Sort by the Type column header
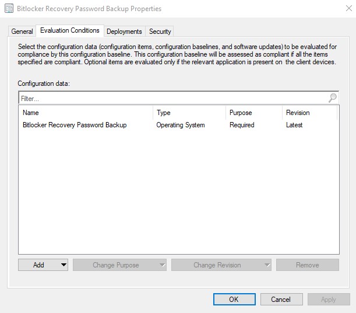 pyautogui.click(x=189, y=113)
